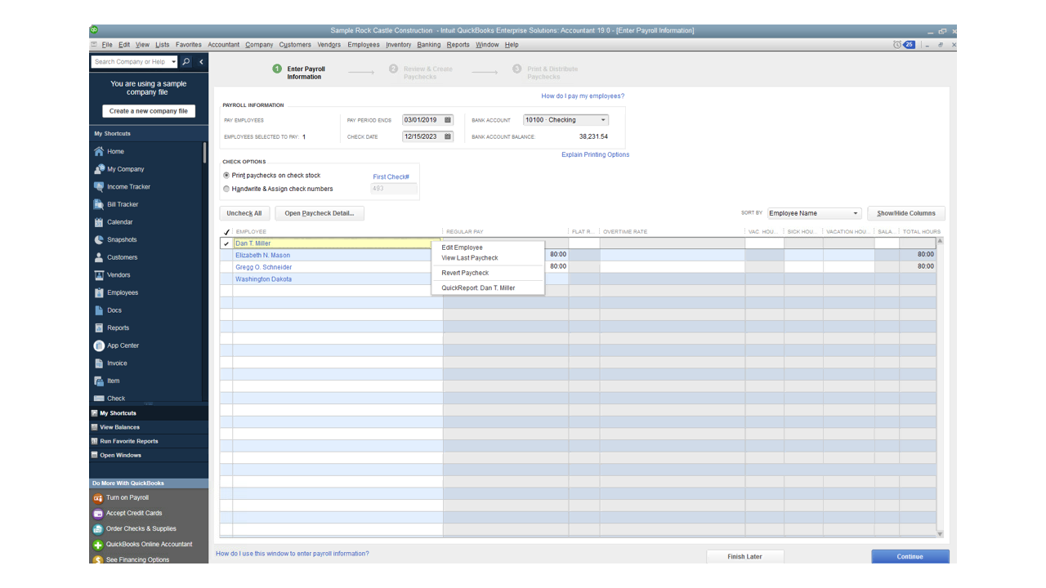Open the Vendors shortcut icon
1046x588 pixels.
[99, 275]
